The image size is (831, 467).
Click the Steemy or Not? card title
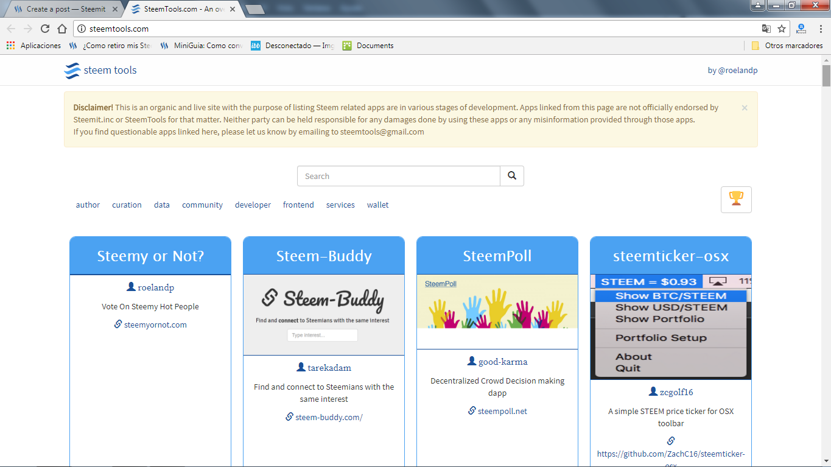pos(150,256)
